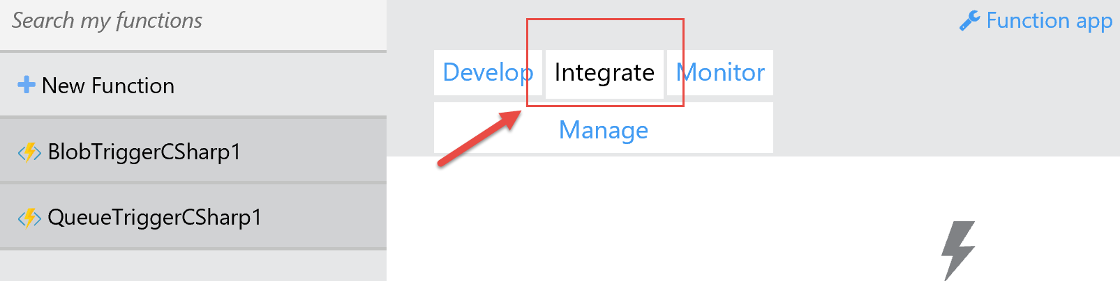Screen dimensions: 1120x281
Task: Click the blue plus icon beside New Function
Action: coord(27,85)
